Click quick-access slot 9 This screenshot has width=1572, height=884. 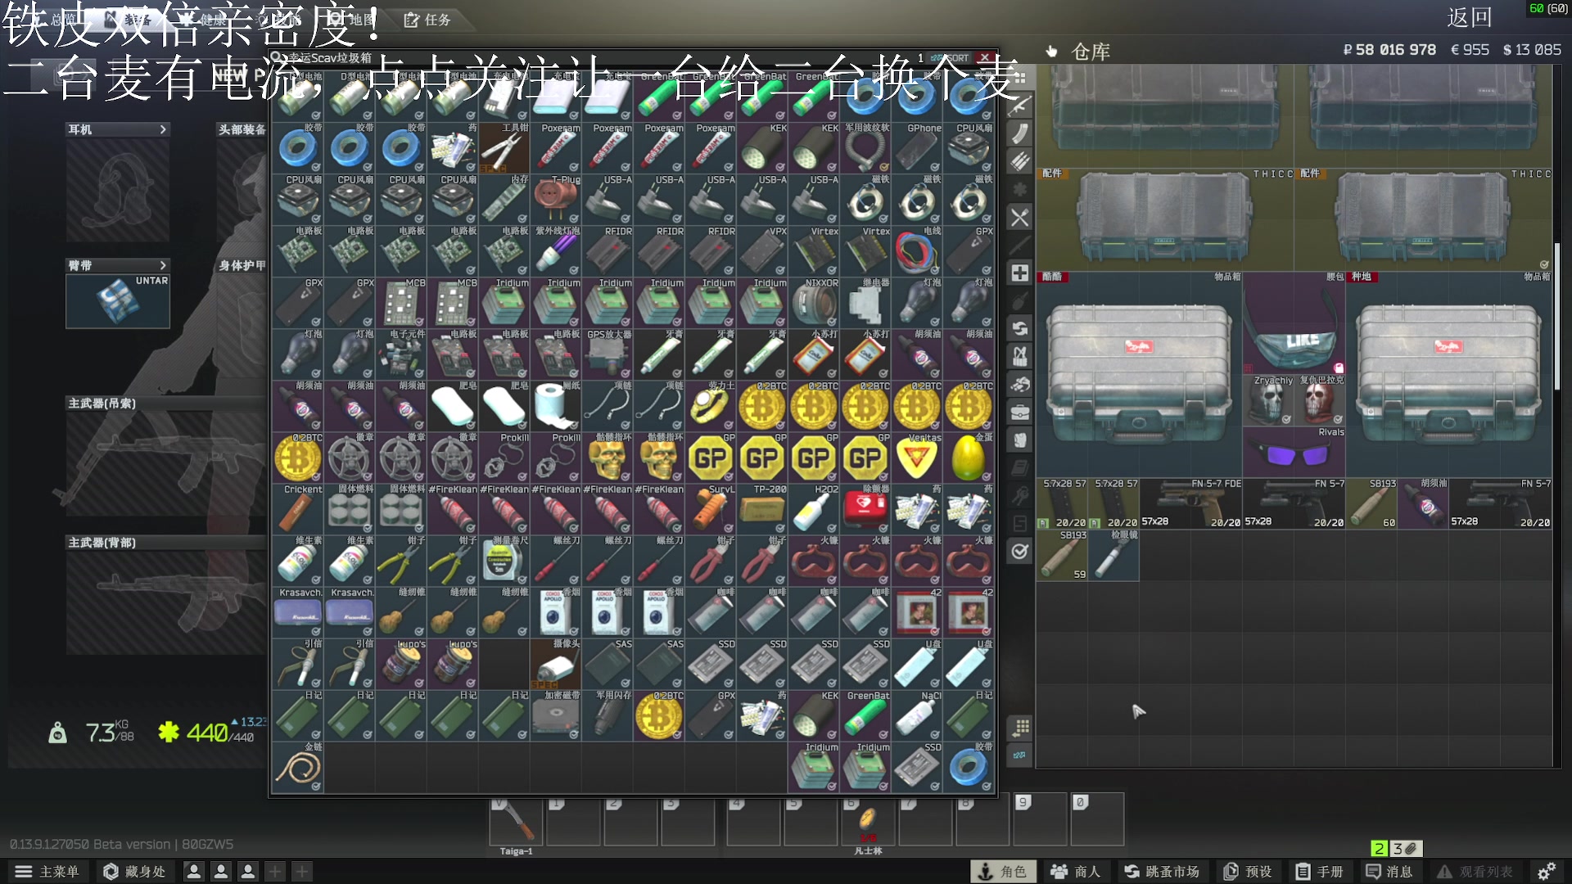point(1040,819)
